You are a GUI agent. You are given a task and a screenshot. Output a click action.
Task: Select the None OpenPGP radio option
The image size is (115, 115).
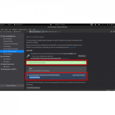point(28,68)
